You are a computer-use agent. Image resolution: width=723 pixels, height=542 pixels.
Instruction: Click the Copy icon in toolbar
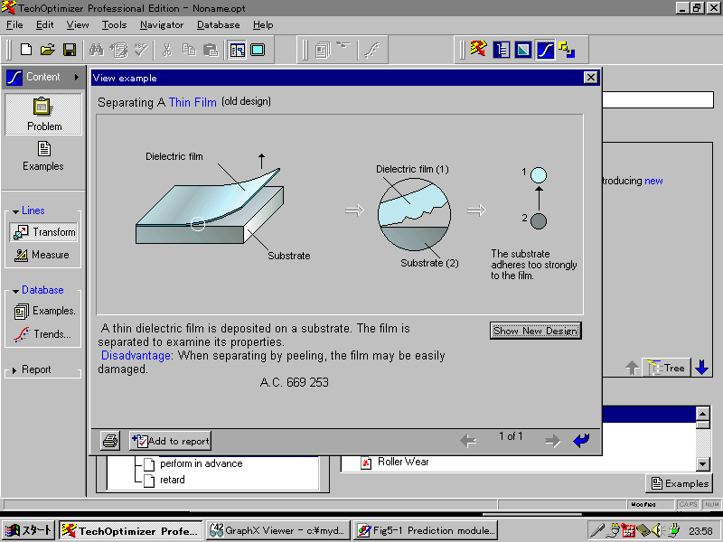[x=189, y=50]
